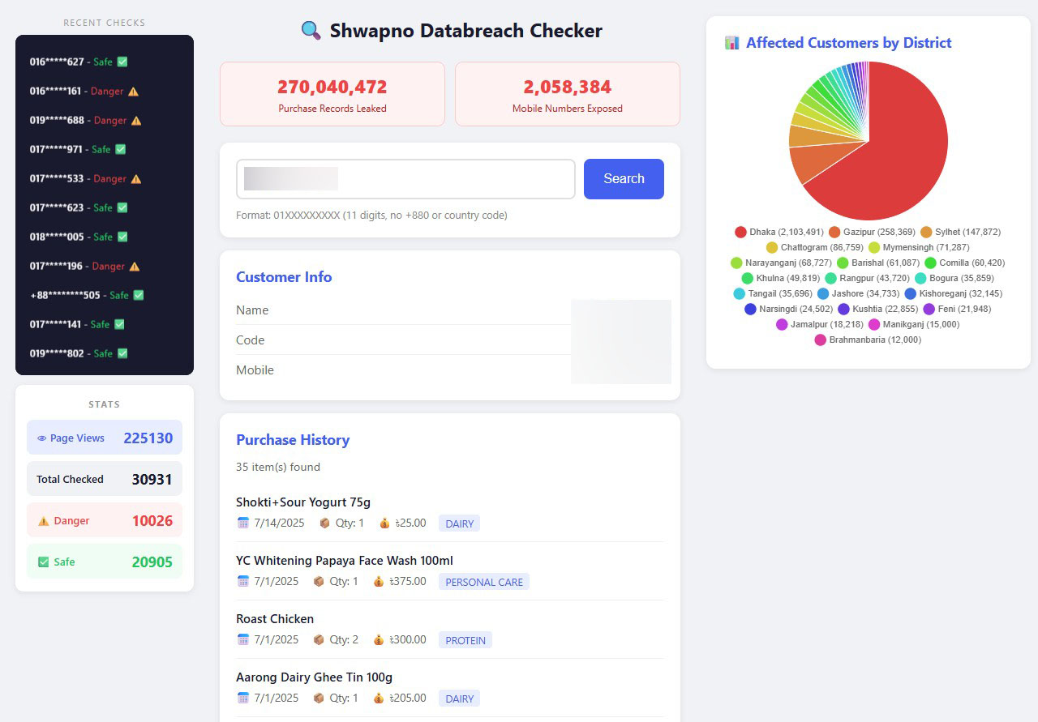The width and height of the screenshot is (1038, 722).
Task: Click the Mymensingh legend color dot
Action: [874, 248]
